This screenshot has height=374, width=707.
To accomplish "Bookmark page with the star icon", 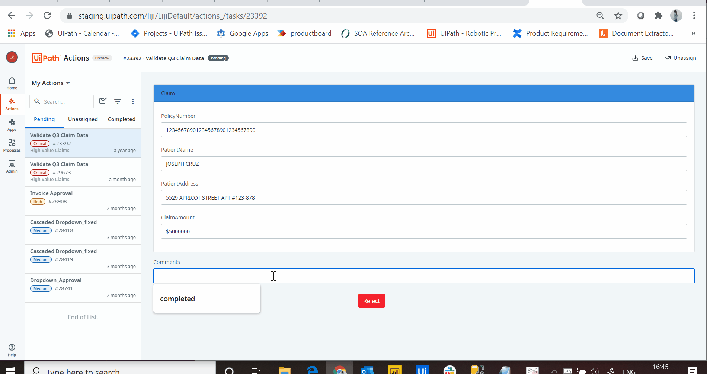I will click(x=618, y=16).
